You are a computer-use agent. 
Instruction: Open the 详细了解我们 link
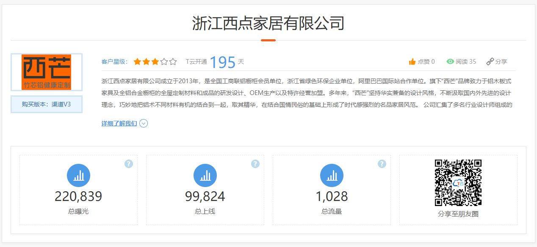coord(119,123)
